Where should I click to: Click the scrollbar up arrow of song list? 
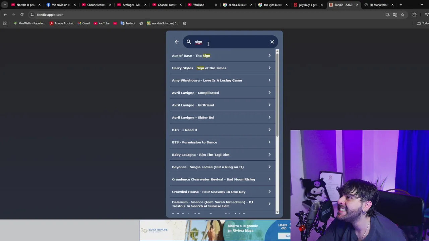tap(277, 51)
